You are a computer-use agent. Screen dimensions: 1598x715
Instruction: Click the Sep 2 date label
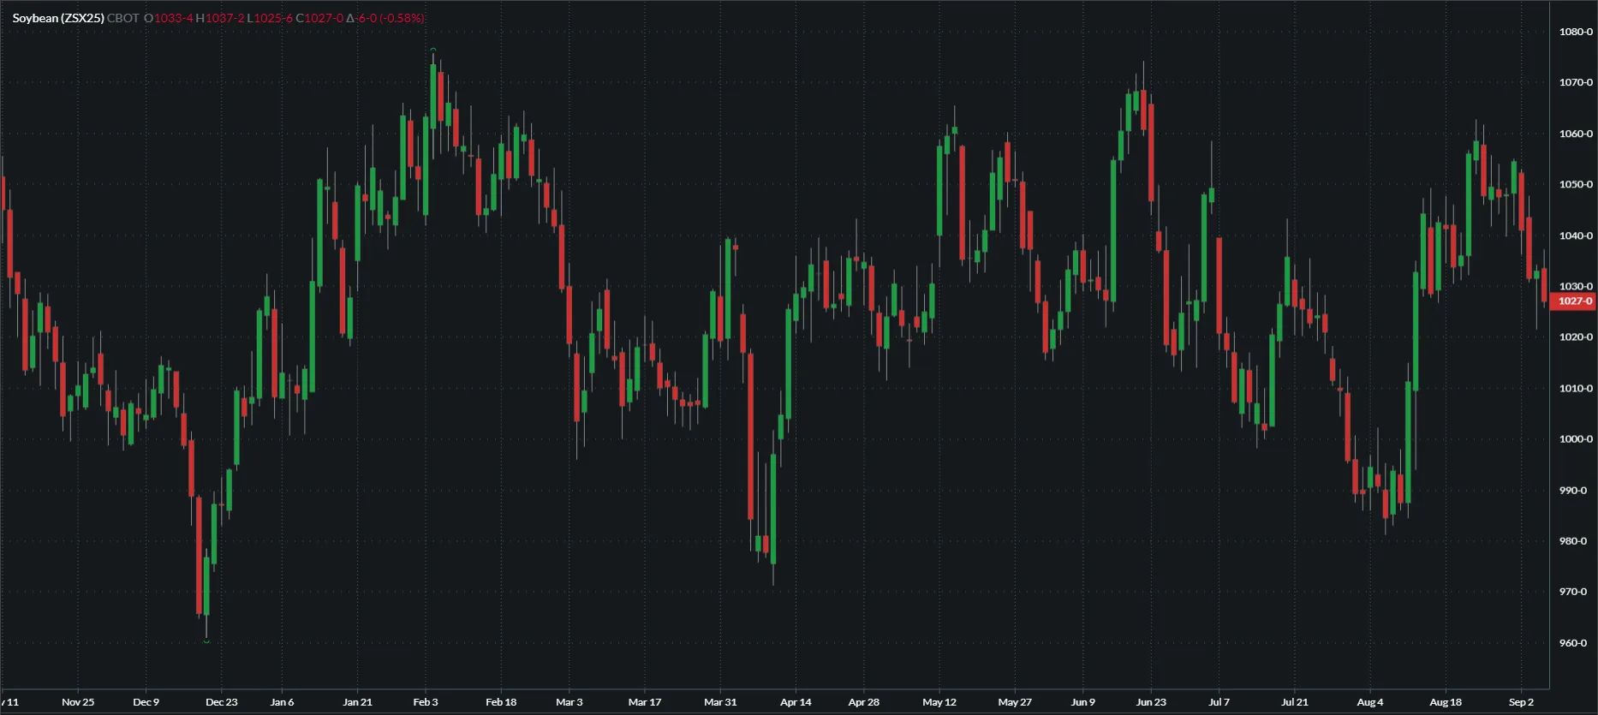(1521, 702)
